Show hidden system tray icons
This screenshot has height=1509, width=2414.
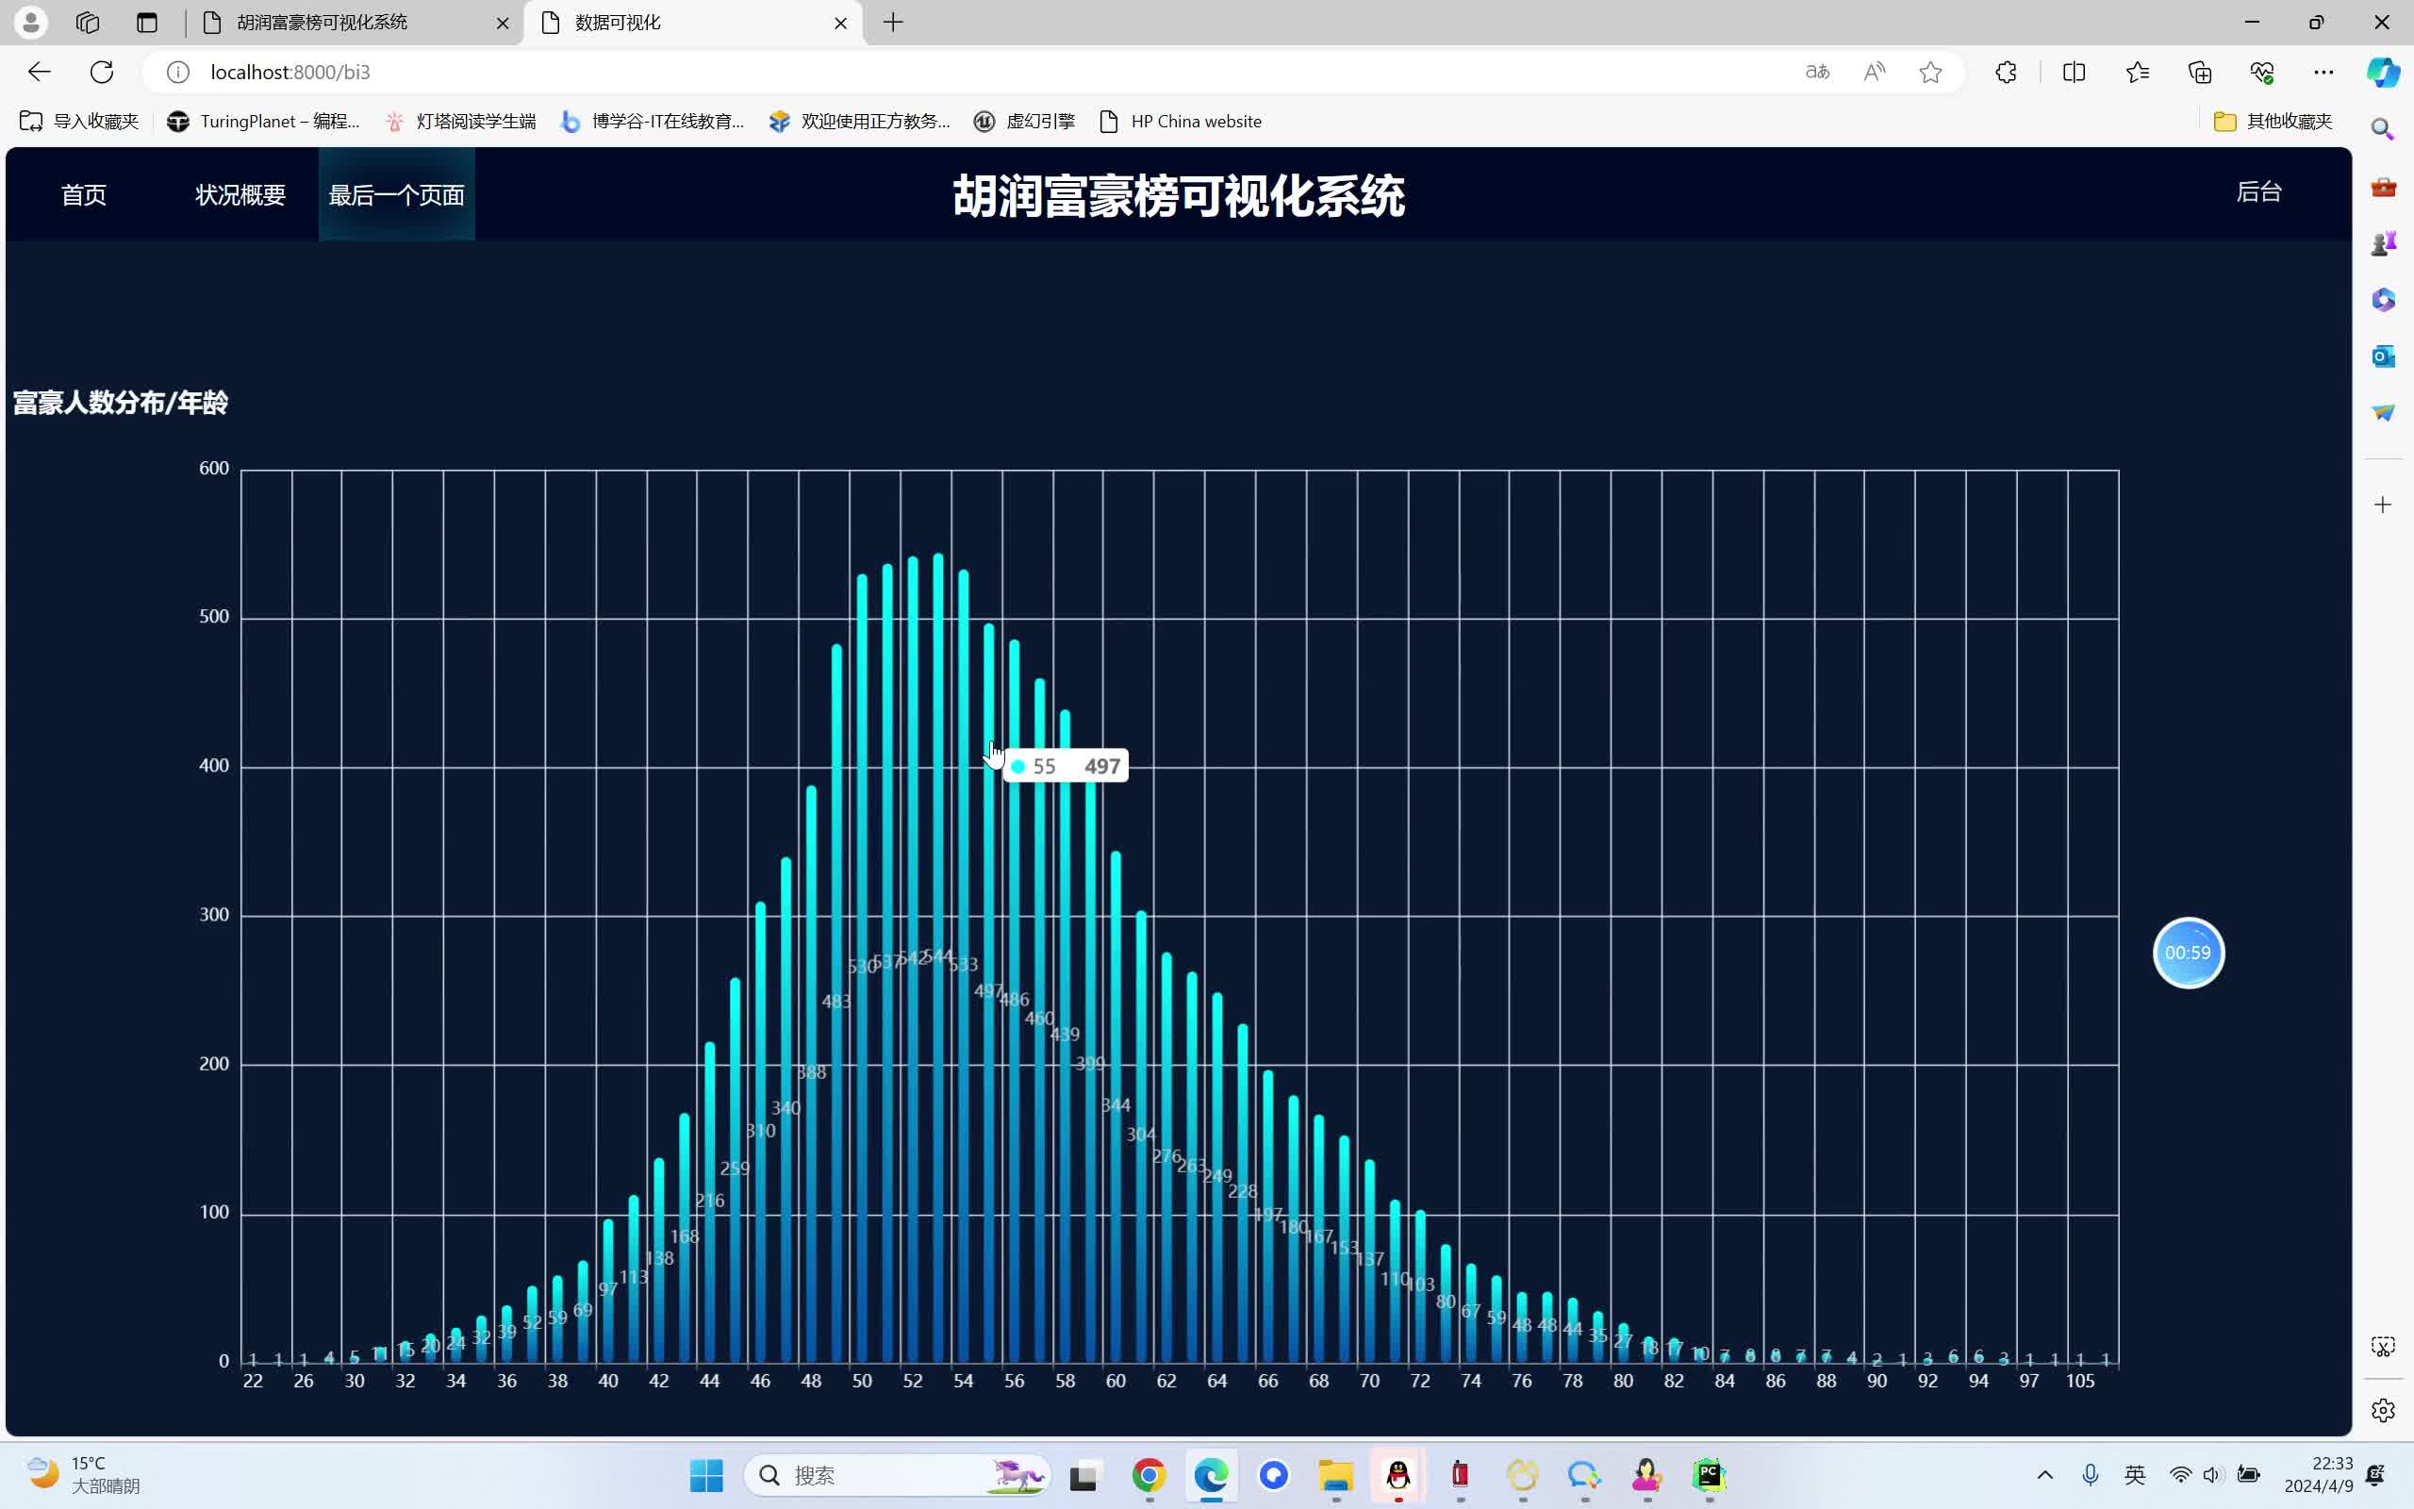(2045, 1475)
